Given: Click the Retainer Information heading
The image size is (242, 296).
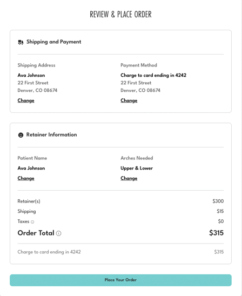Looking at the screenshot, I should pyautogui.click(x=51, y=135).
